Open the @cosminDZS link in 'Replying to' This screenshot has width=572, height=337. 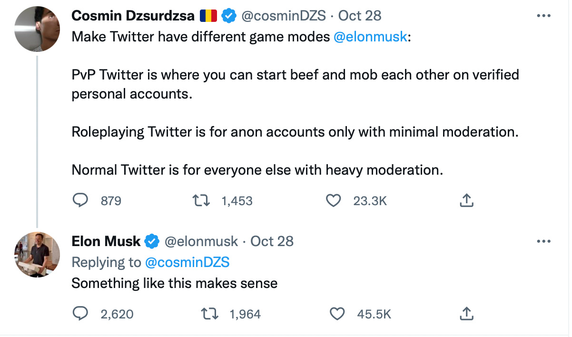click(187, 262)
